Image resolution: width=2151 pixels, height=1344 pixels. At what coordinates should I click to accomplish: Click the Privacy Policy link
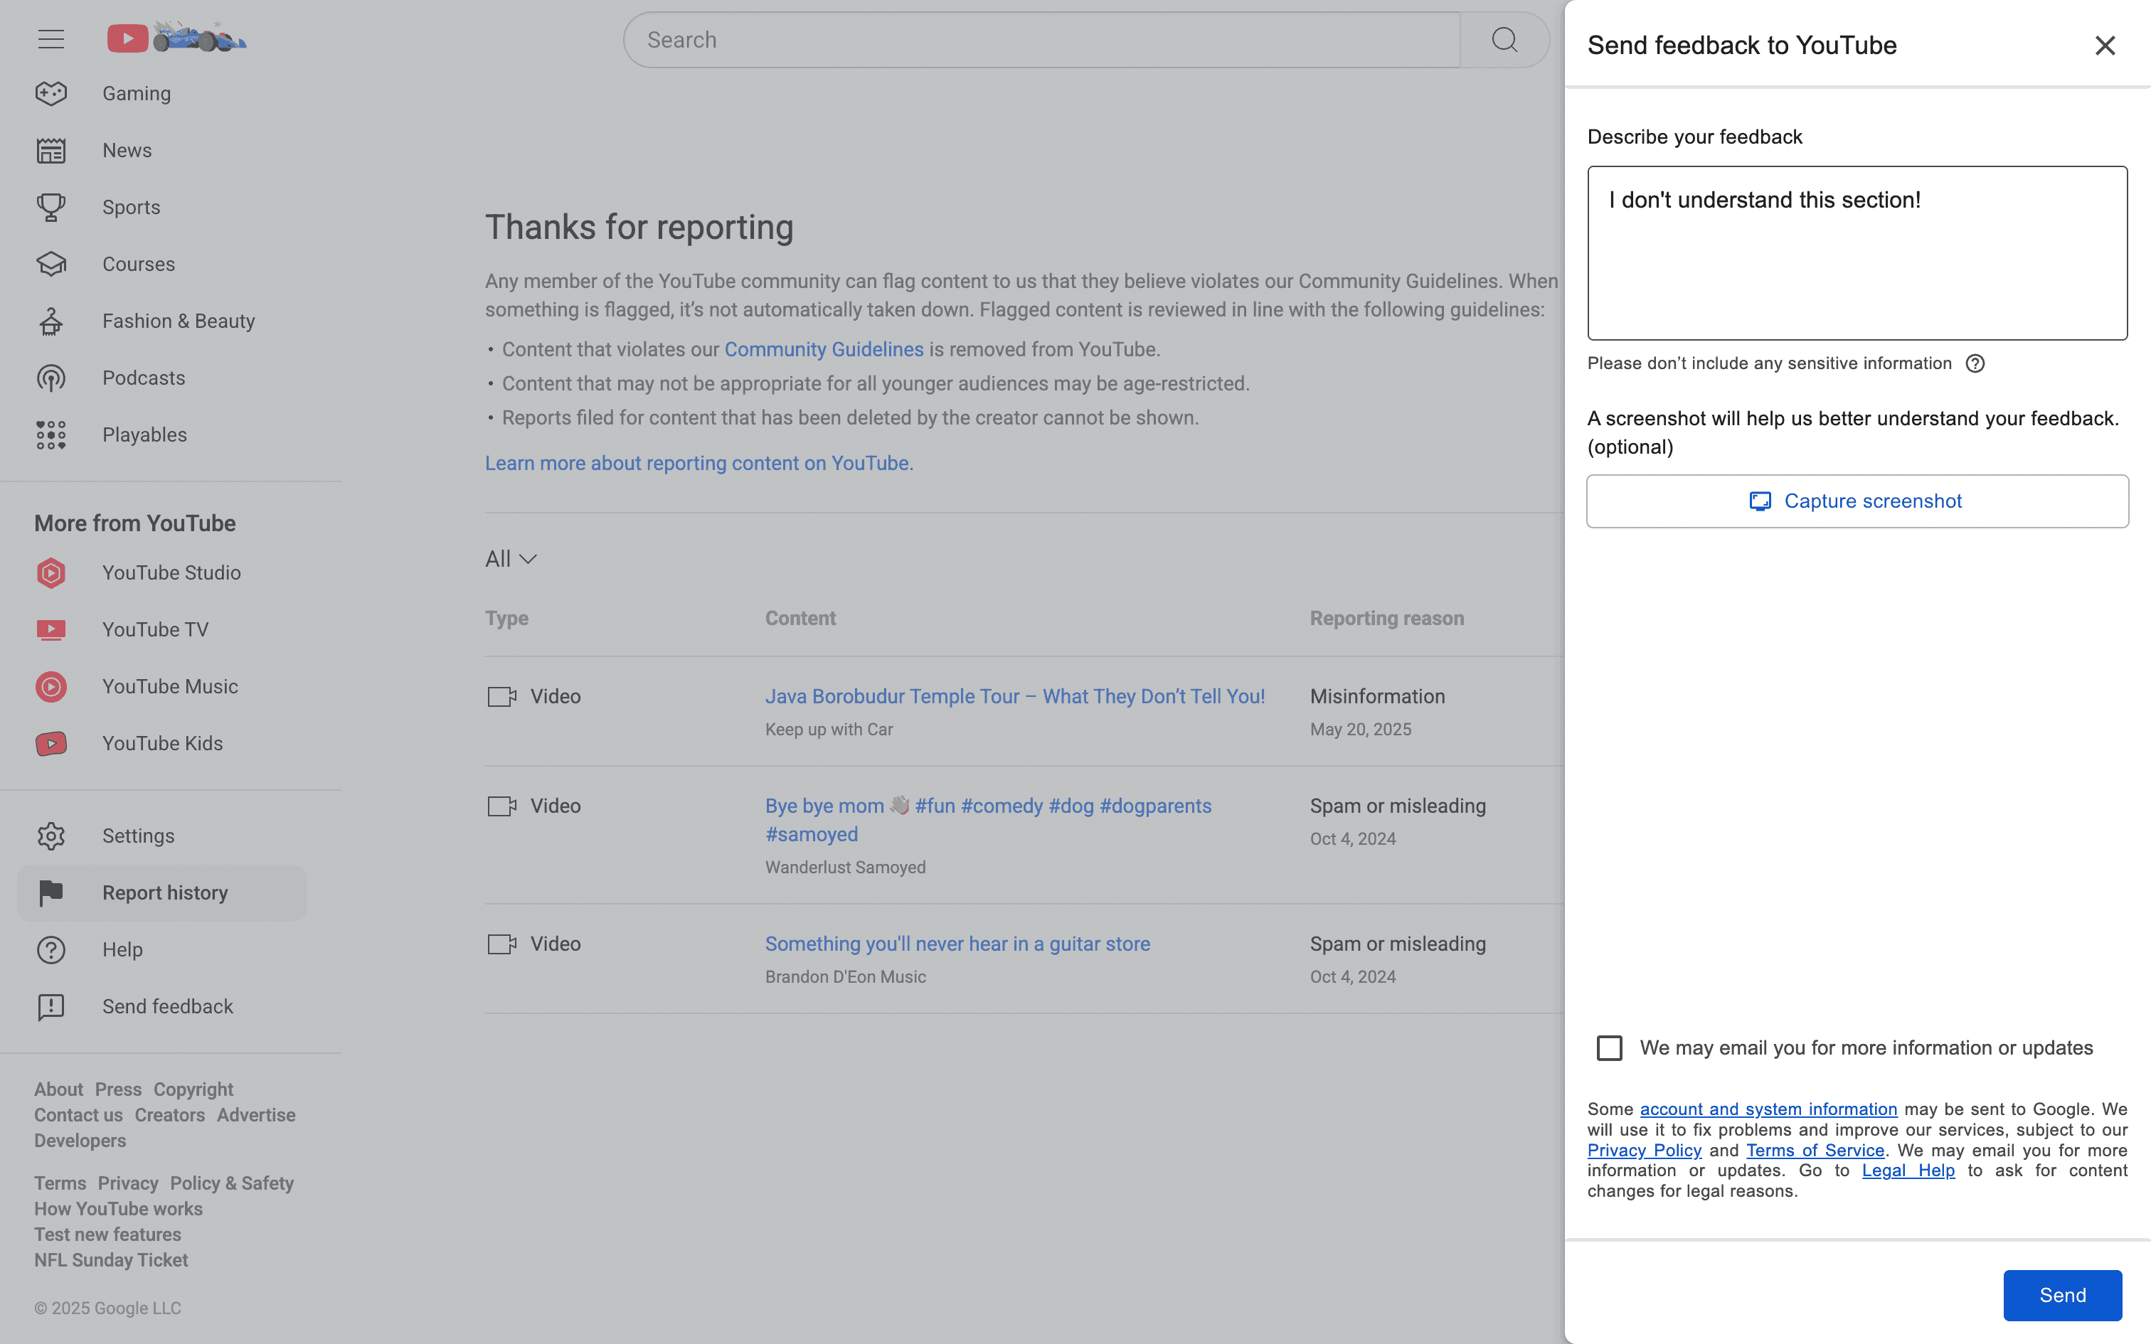(x=1643, y=1151)
